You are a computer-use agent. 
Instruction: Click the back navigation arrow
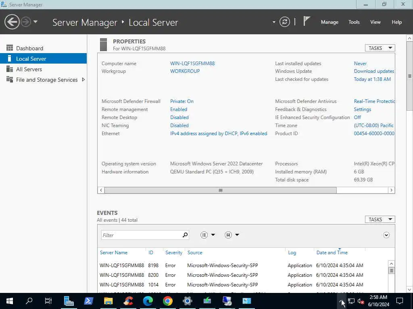12,22
